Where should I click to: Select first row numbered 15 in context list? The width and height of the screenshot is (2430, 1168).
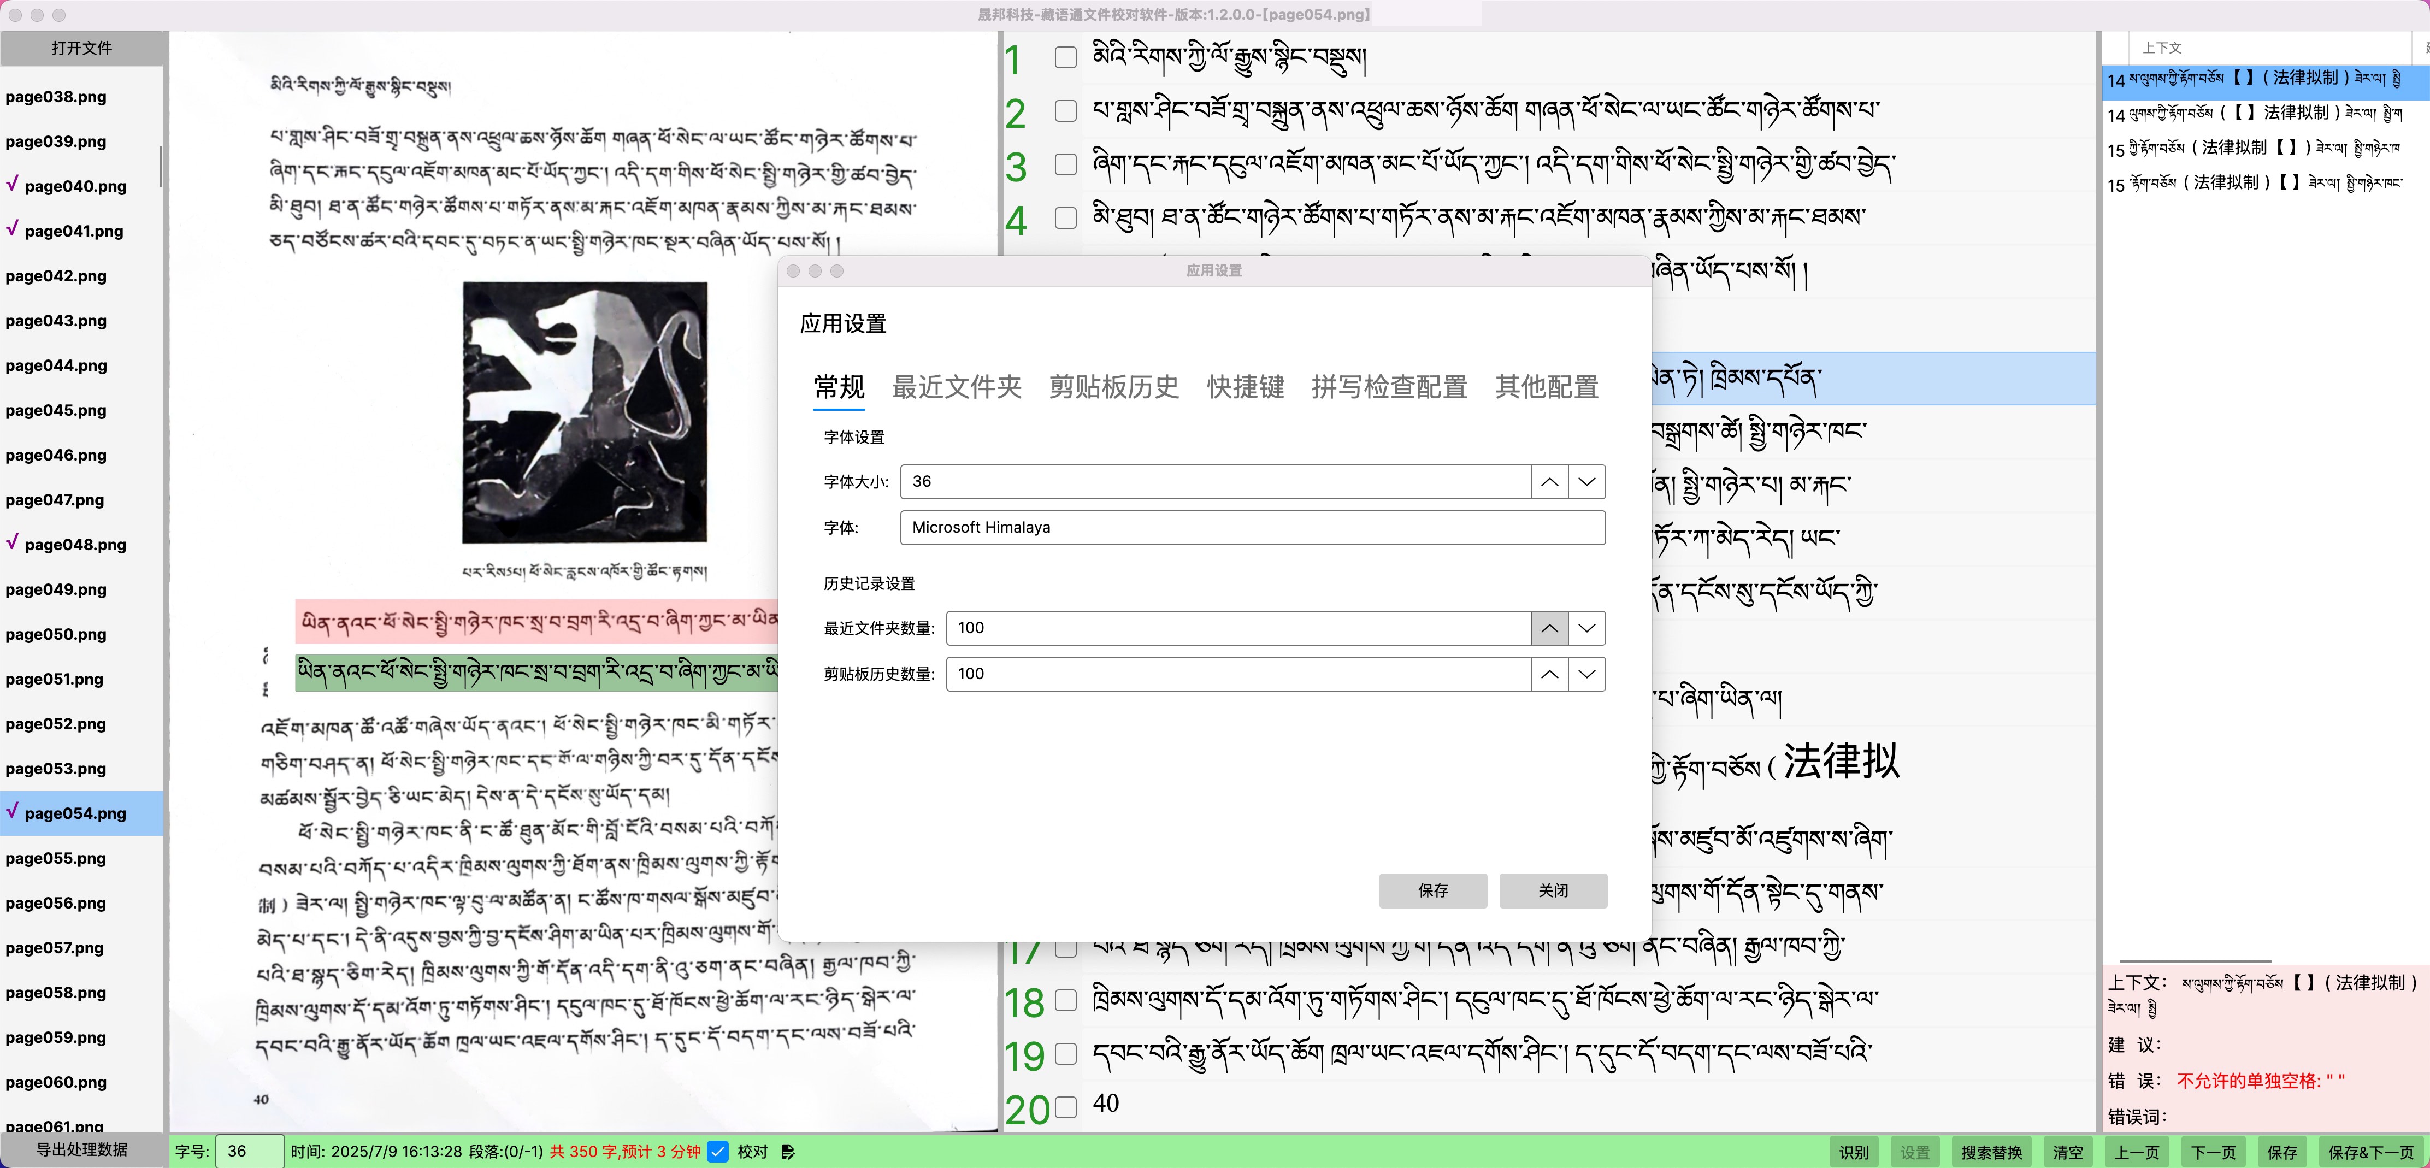2266,149
